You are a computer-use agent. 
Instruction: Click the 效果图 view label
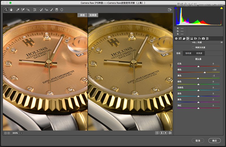pos(93,15)
